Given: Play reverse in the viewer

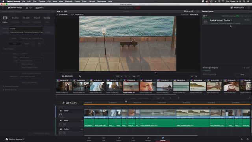Looking at the screenshot, I should (122, 76).
